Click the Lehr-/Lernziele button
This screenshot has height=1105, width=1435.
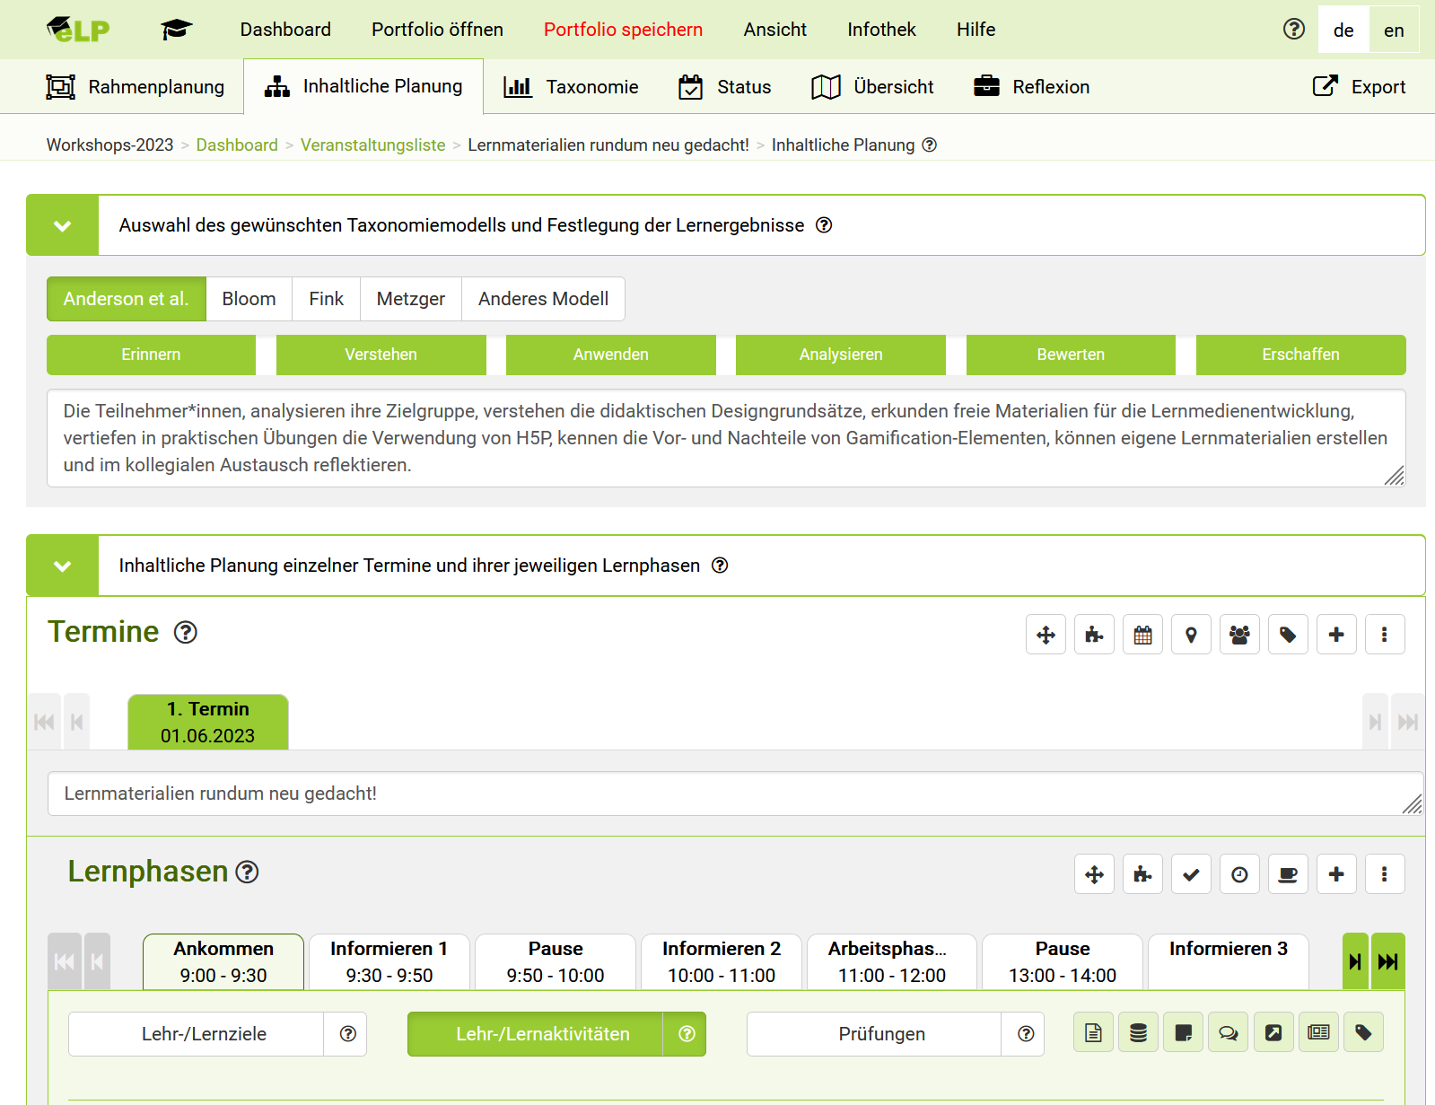coord(204,1034)
